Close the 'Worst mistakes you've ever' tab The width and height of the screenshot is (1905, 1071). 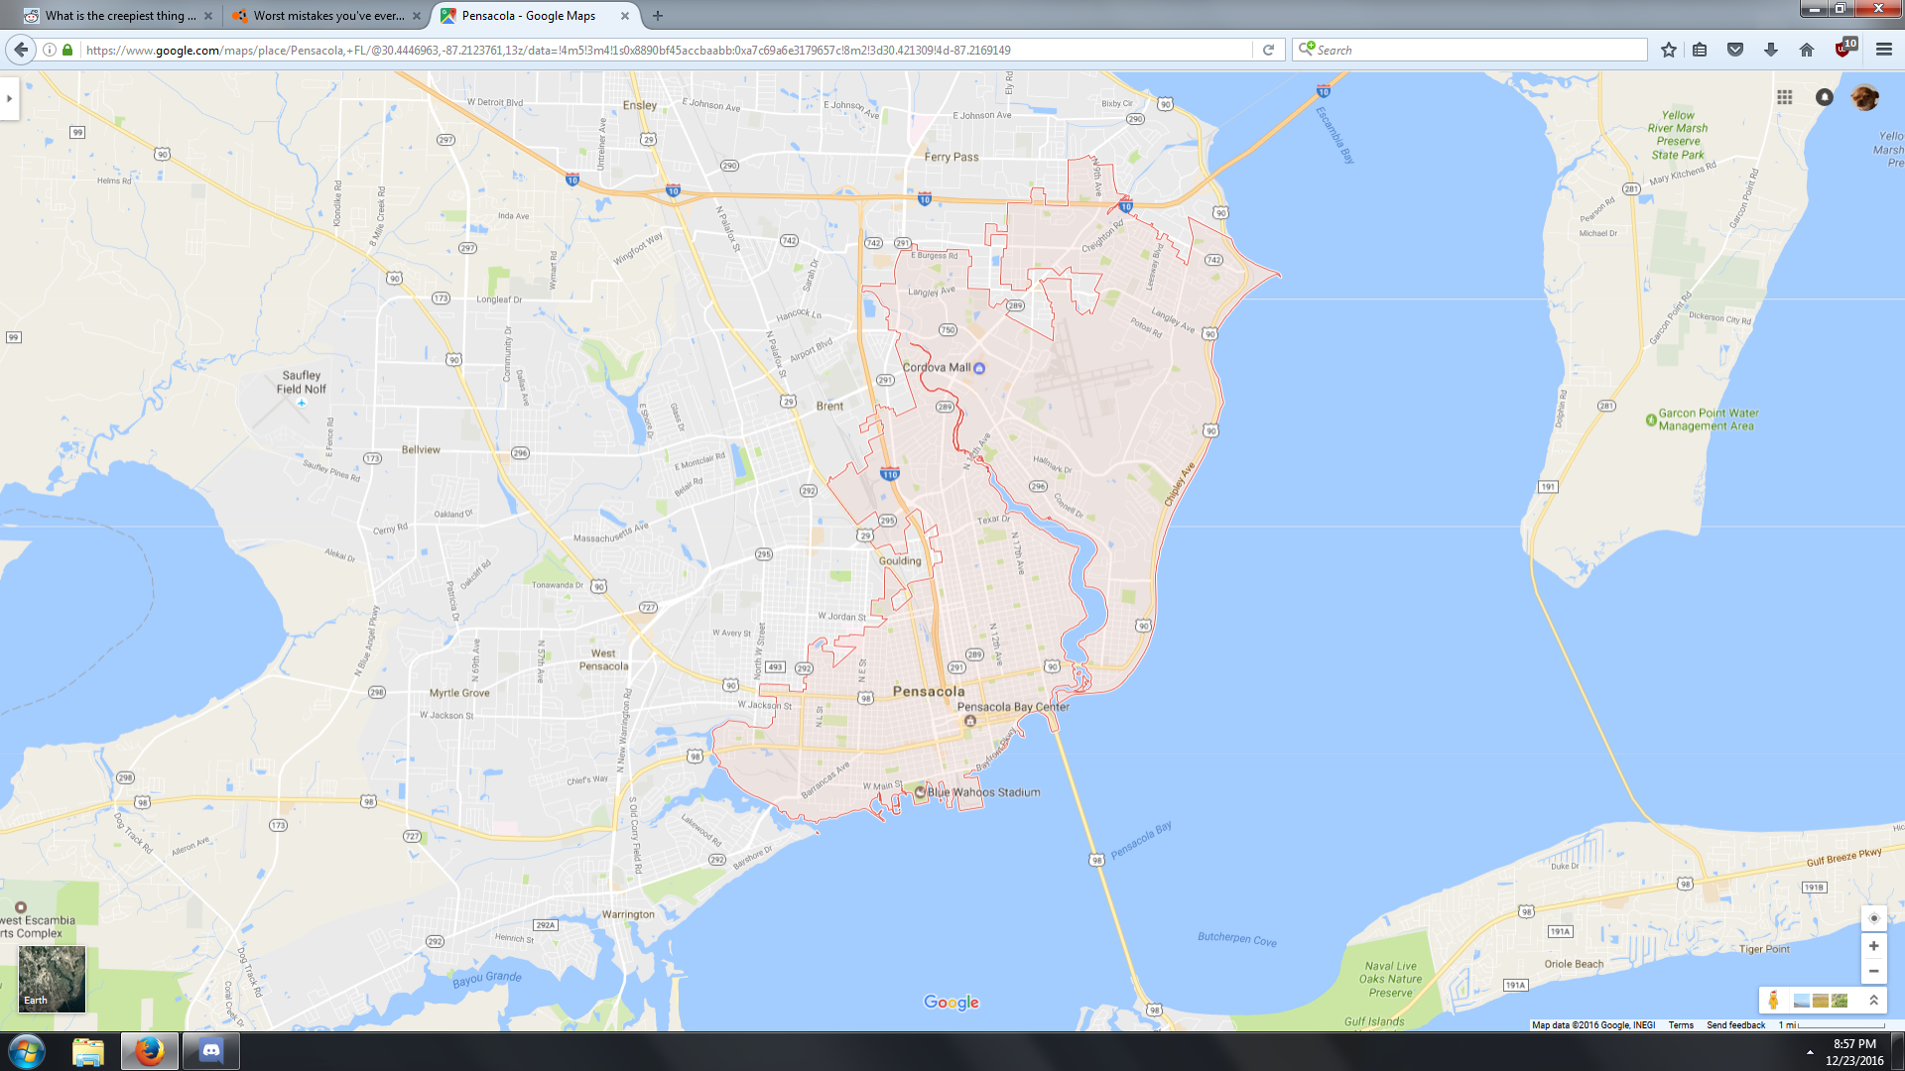416,16
